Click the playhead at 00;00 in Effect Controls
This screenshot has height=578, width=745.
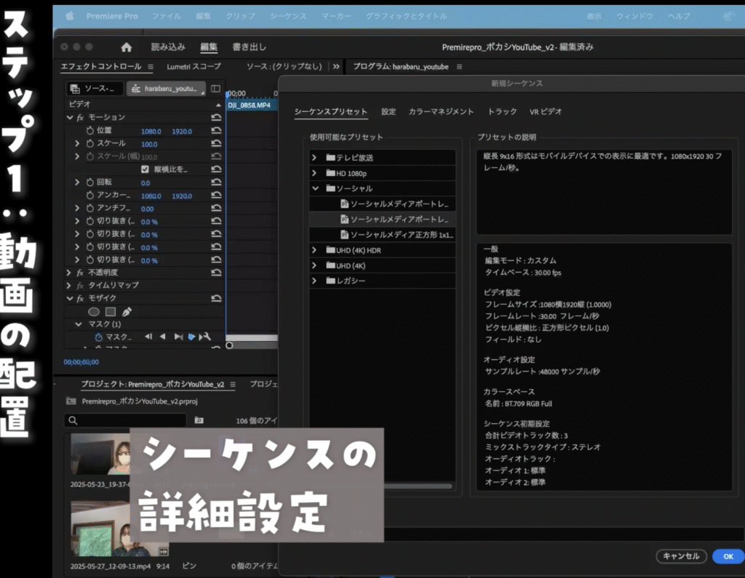[228, 94]
